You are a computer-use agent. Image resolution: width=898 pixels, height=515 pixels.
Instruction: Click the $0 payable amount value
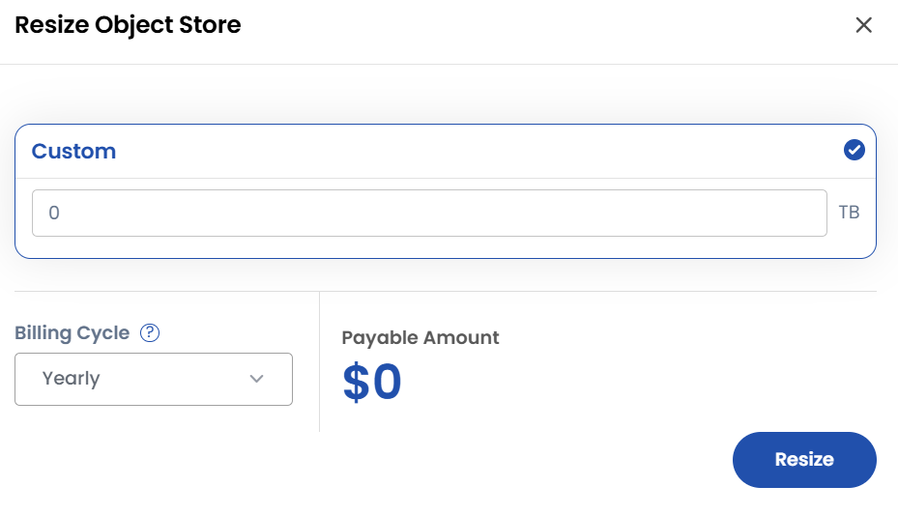372,383
